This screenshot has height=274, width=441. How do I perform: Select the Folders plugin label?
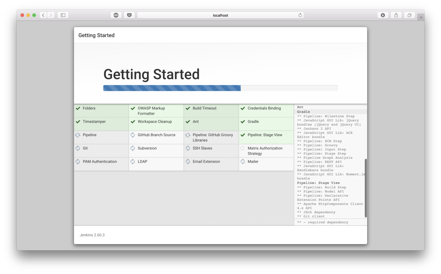(x=89, y=108)
